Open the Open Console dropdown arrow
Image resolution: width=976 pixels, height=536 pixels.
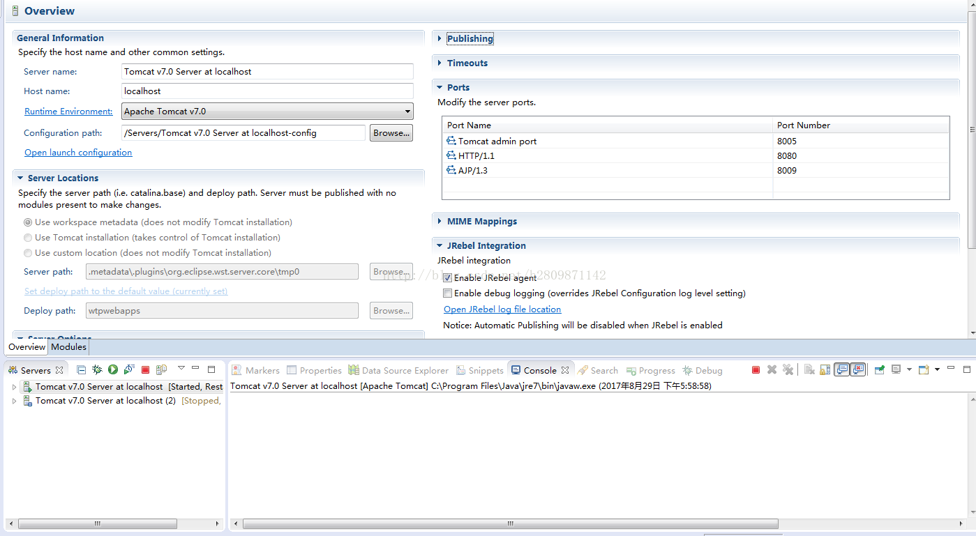937,369
